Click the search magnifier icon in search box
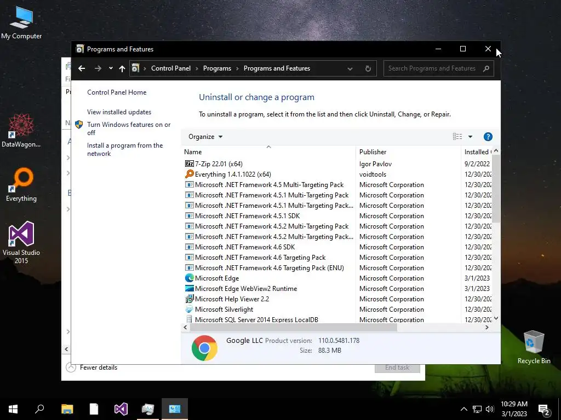561x420 pixels. (x=486, y=68)
